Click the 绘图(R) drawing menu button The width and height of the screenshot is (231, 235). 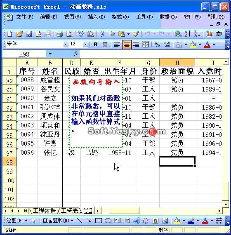17,221
